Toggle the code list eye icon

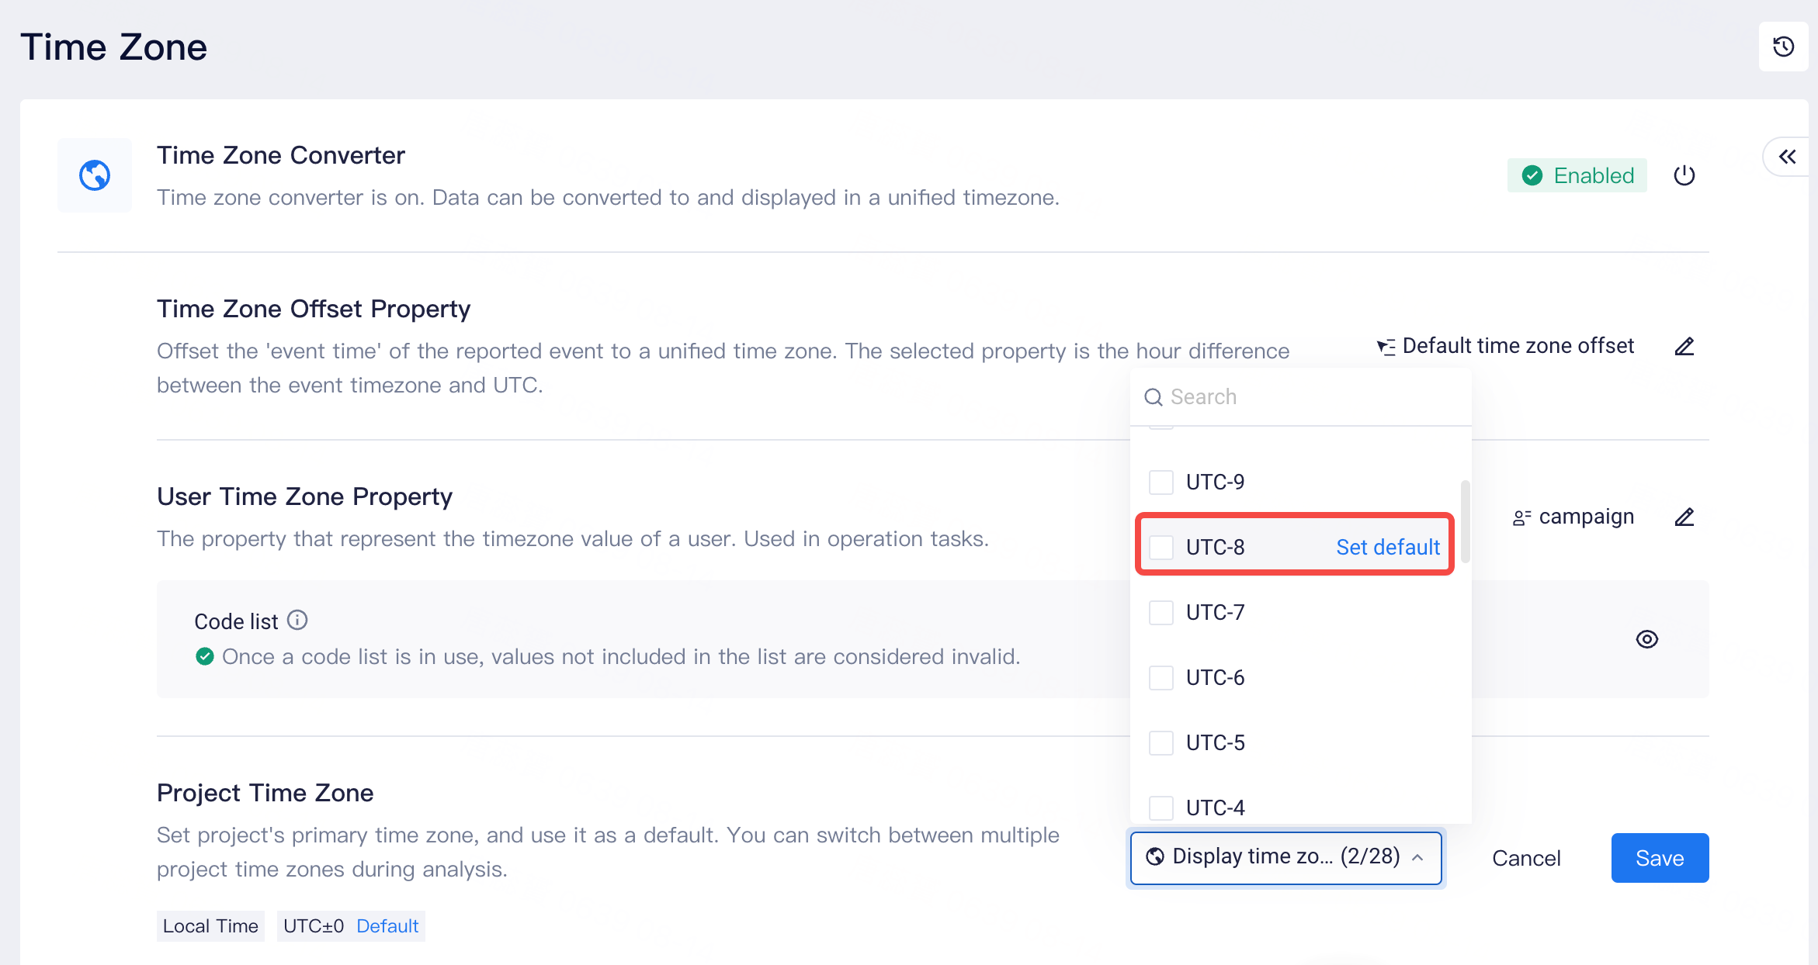click(1646, 639)
